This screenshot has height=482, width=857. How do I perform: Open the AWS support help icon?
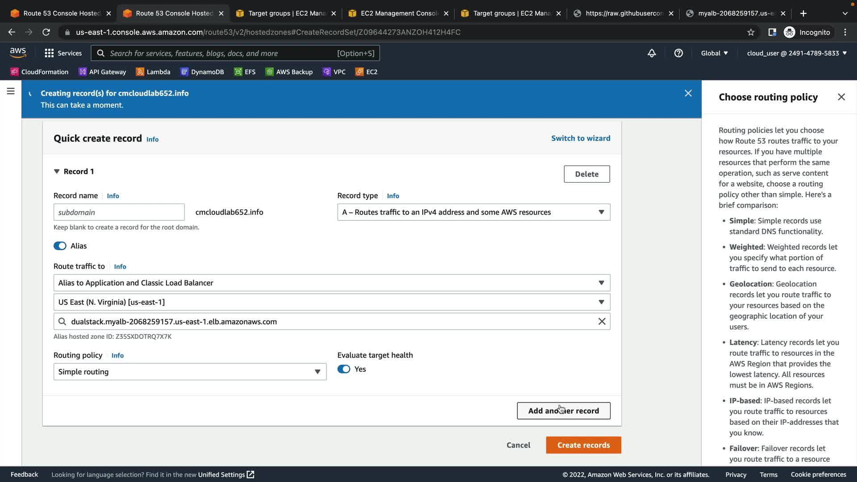pyautogui.click(x=678, y=53)
